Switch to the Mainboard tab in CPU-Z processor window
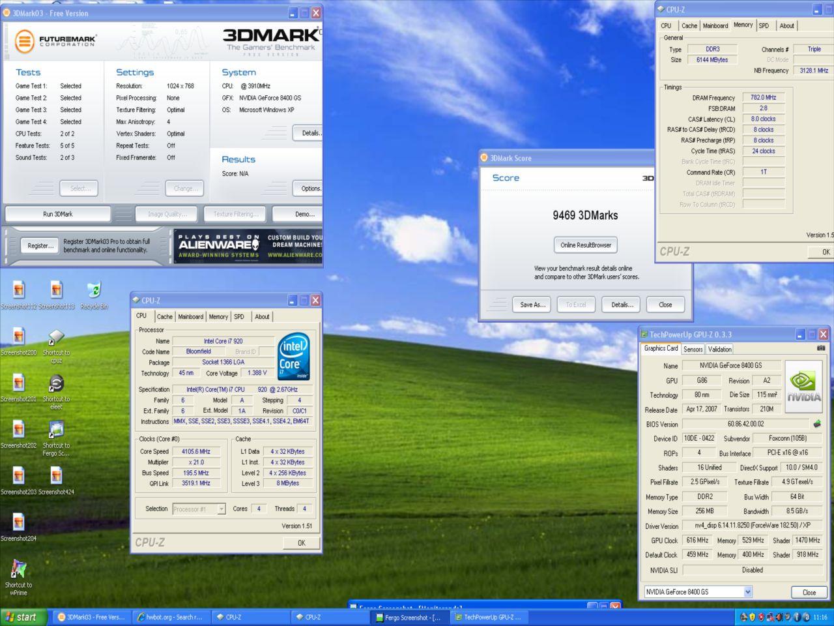The image size is (834, 626). [x=191, y=316]
